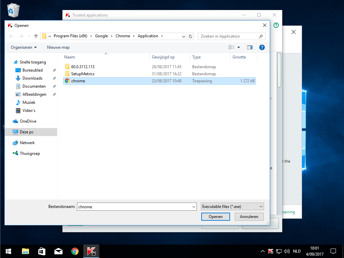Expand path after Application chevron
The image size is (344, 258).
pos(162,36)
